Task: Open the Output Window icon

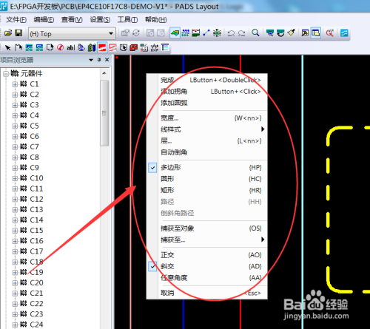Action: click(x=305, y=33)
